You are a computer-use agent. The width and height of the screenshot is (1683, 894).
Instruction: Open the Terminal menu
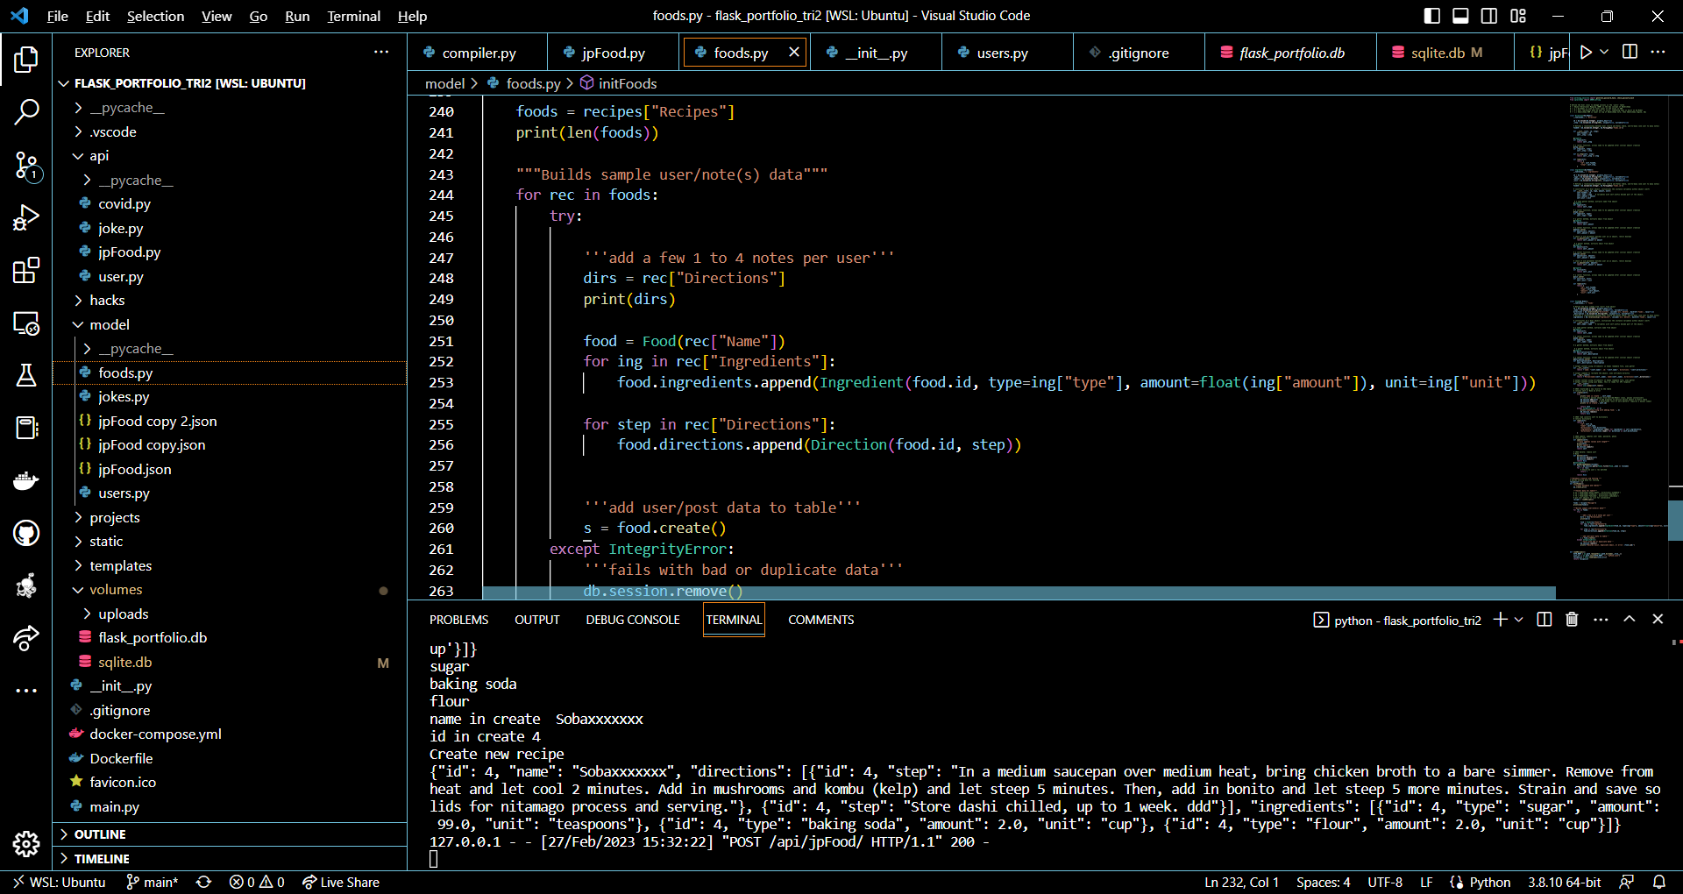[353, 16]
